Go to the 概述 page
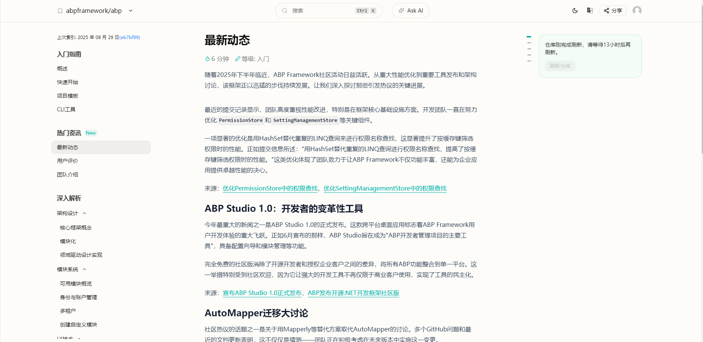This screenshot has height=342, width=703. (x=62, y=69)
